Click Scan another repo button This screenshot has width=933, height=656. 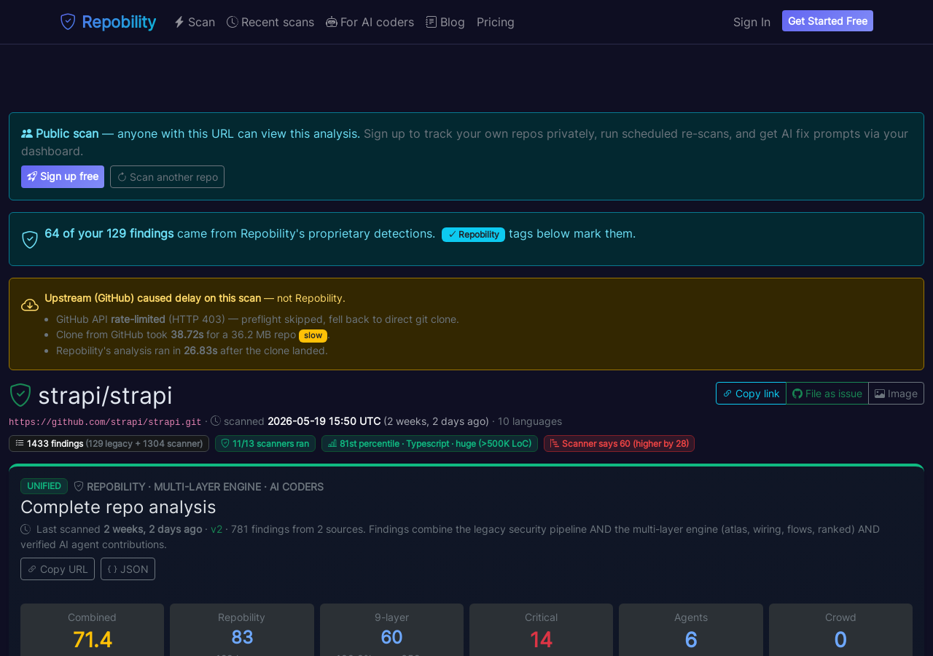[x=167, y=176]
